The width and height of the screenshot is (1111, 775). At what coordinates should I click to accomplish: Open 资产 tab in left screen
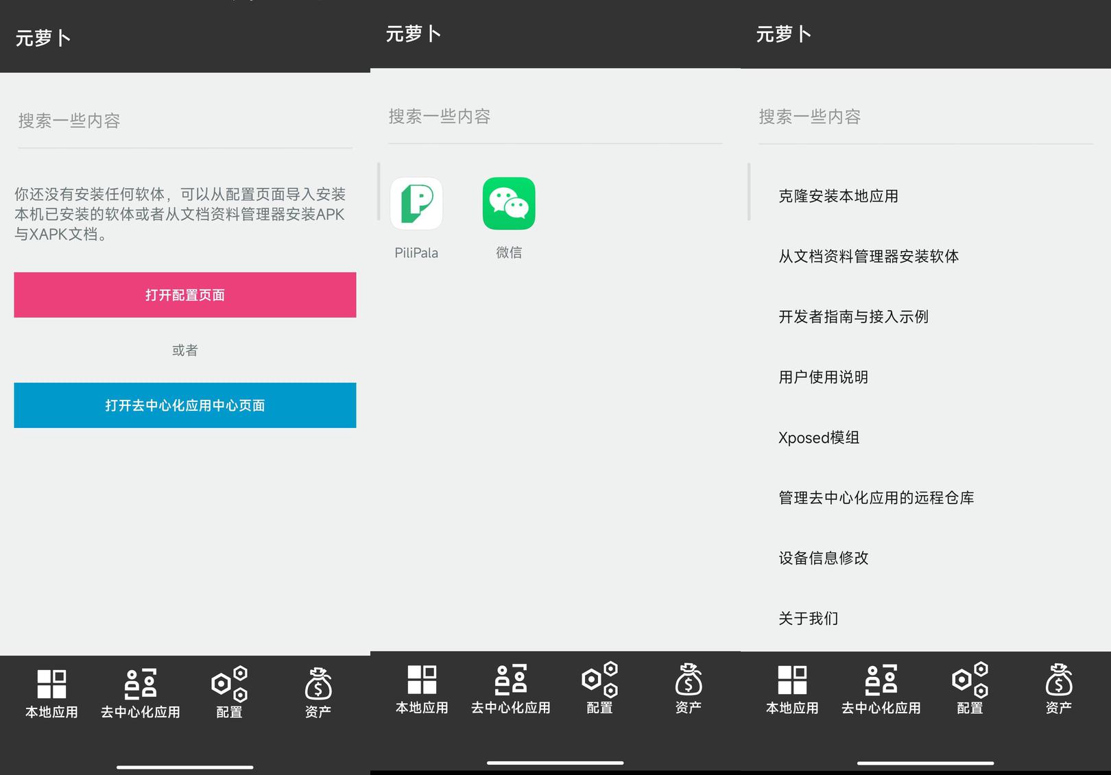318,693
